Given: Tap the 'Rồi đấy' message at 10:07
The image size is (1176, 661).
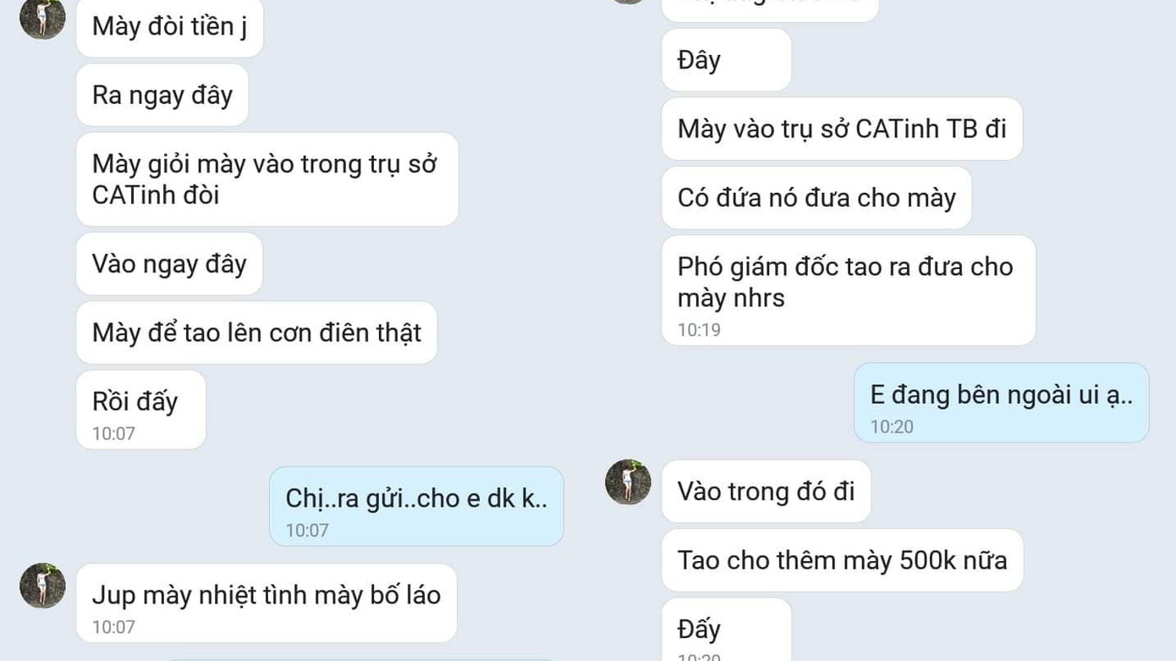Looking at the screenshot, I should point(141,410).
